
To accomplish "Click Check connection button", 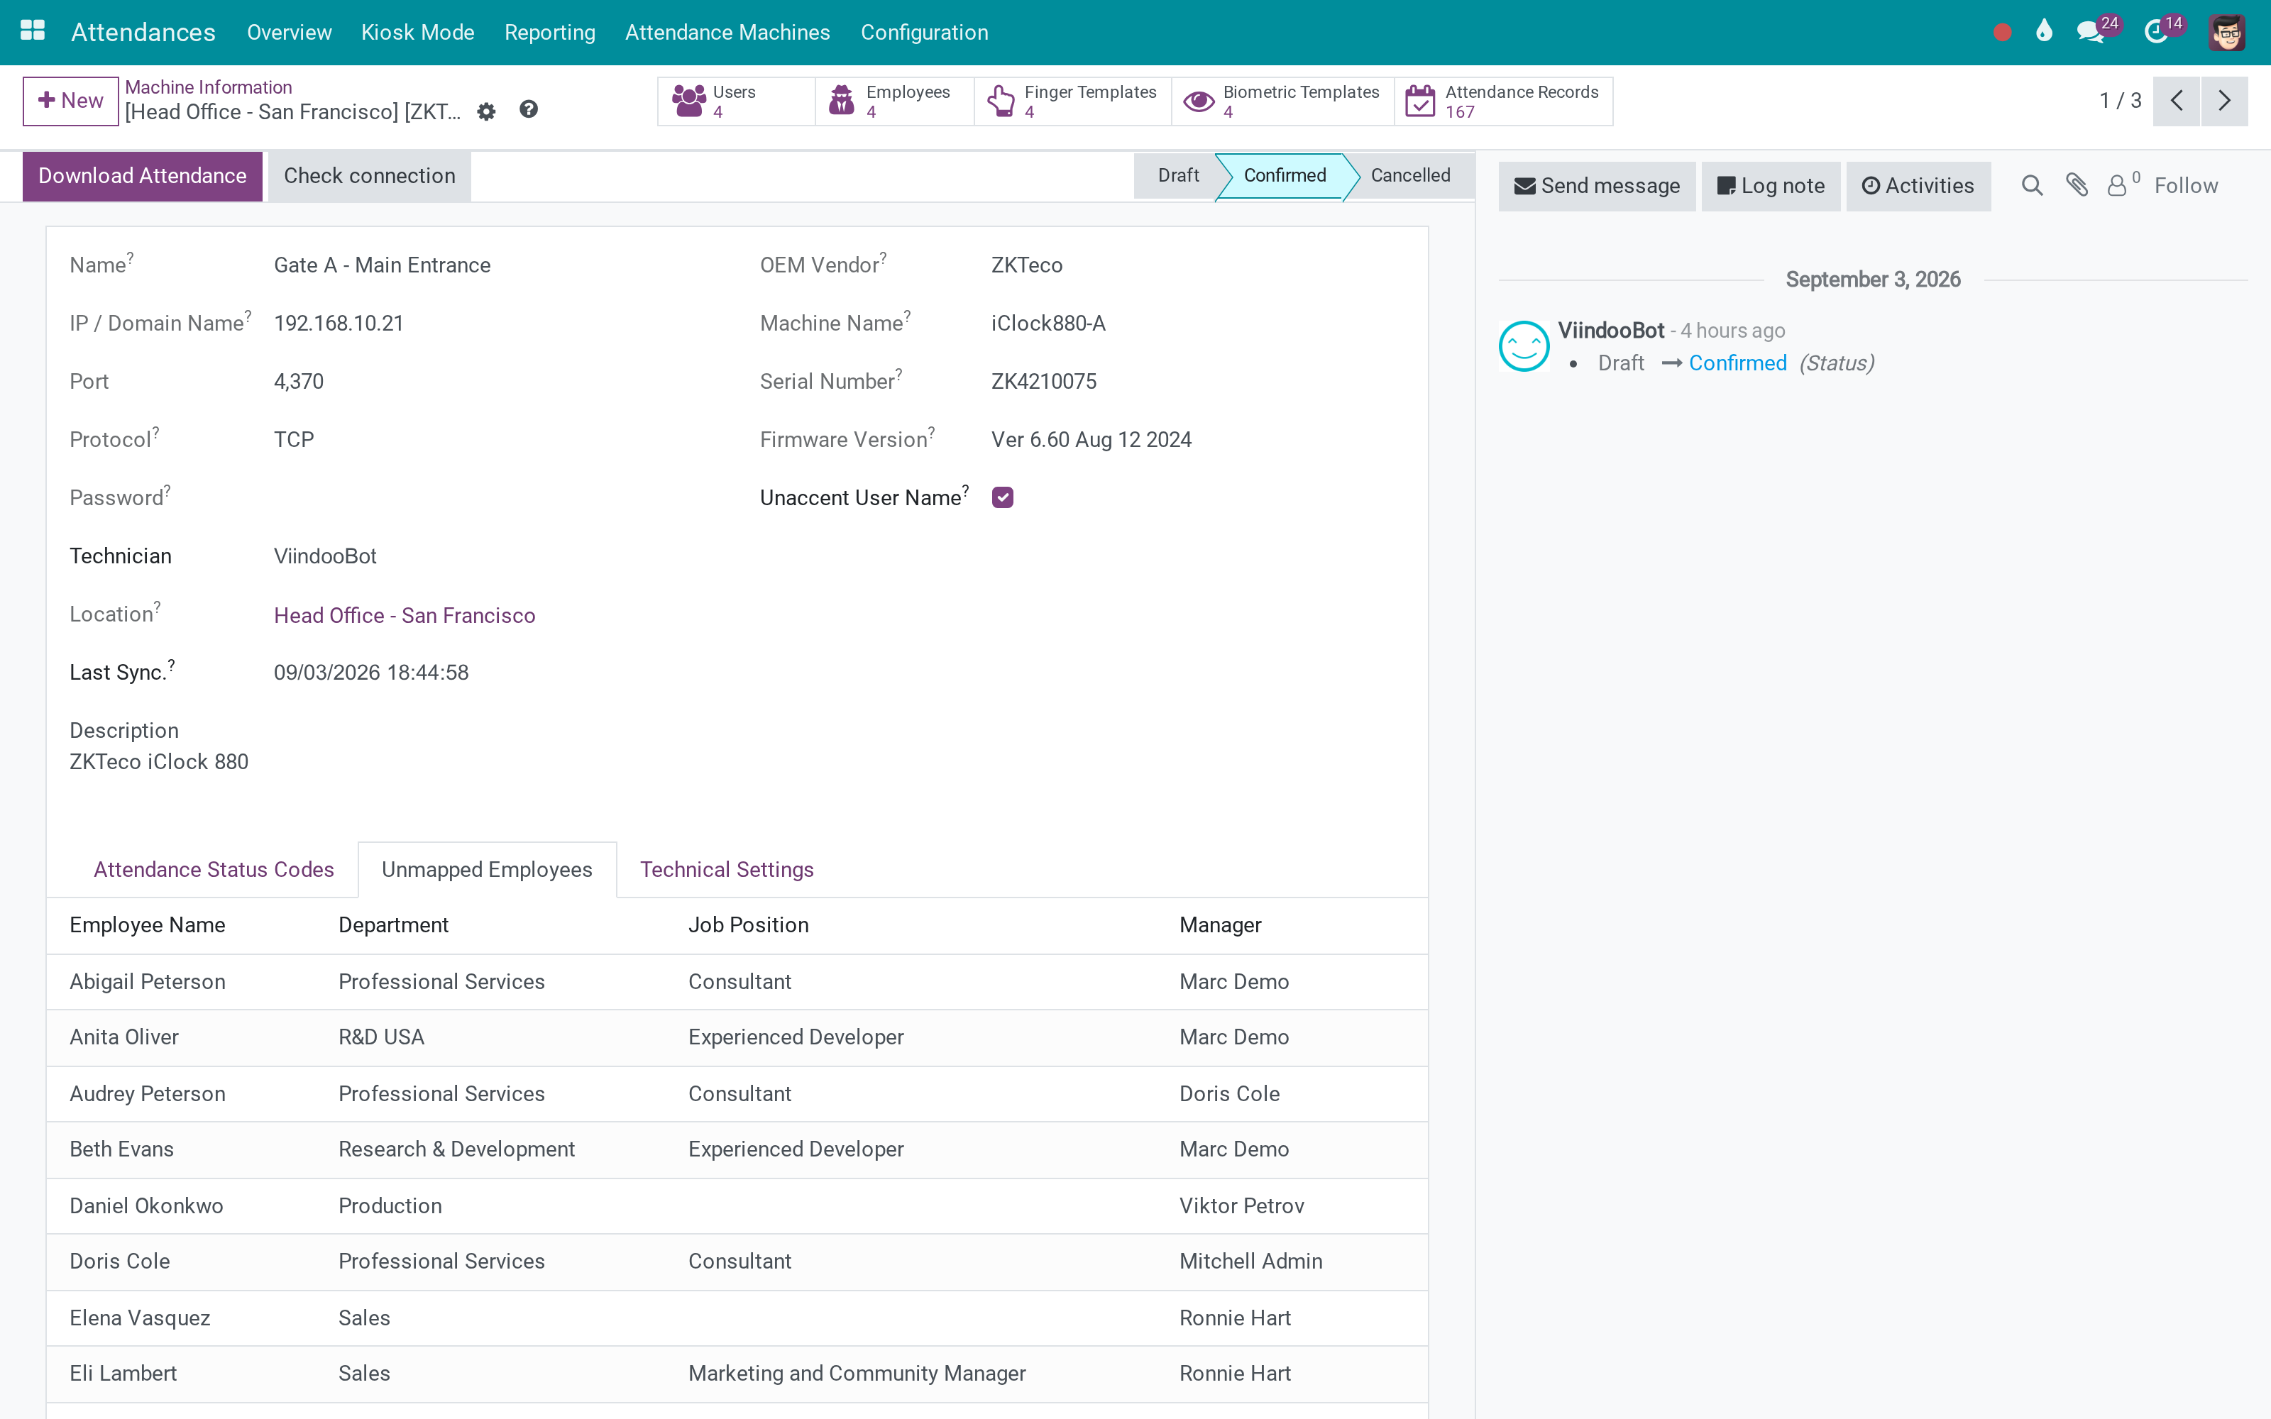I will pyautogui.click(x=370, y=175).
